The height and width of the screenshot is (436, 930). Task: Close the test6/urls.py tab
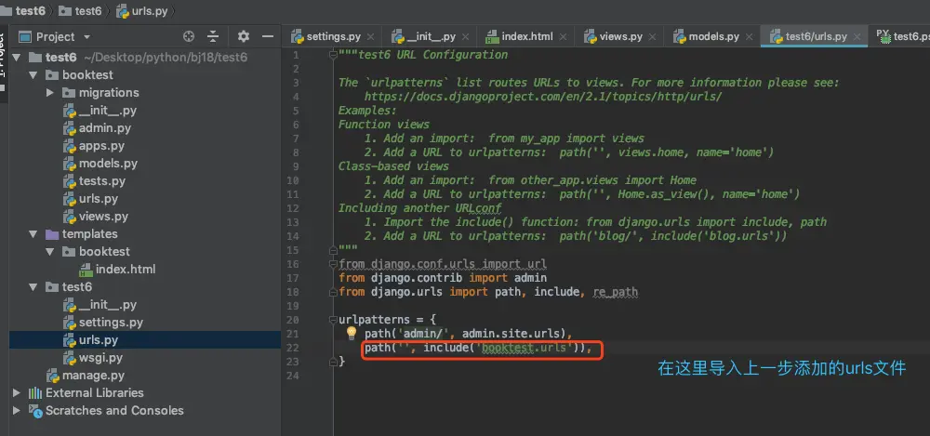(857, 37)
